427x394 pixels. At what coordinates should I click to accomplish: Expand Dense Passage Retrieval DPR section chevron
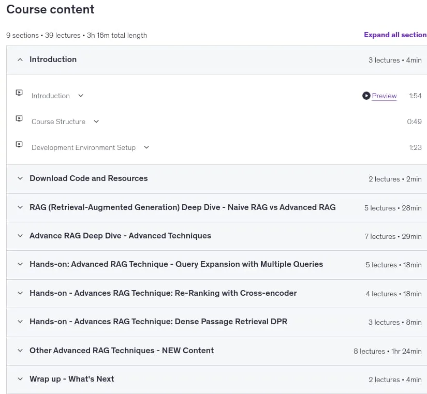(20, 322)
